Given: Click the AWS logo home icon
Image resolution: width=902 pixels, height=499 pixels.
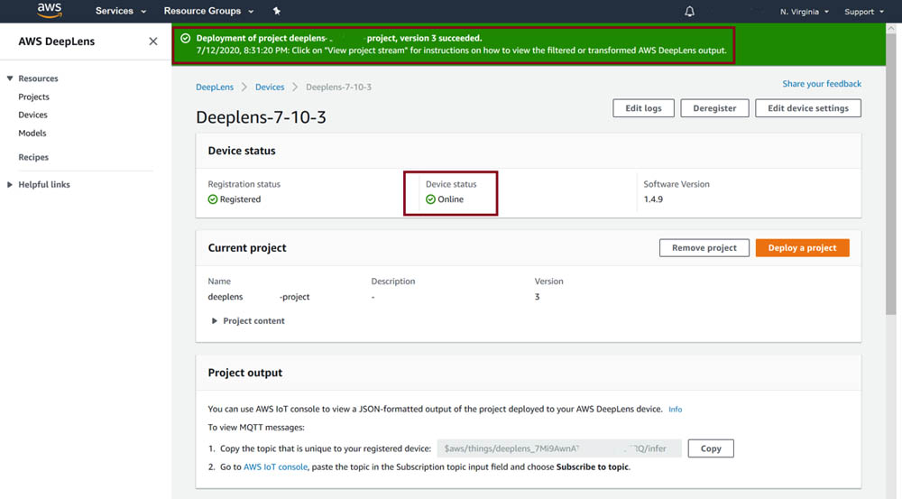Looking at the screenshot, I should point(50,10).
